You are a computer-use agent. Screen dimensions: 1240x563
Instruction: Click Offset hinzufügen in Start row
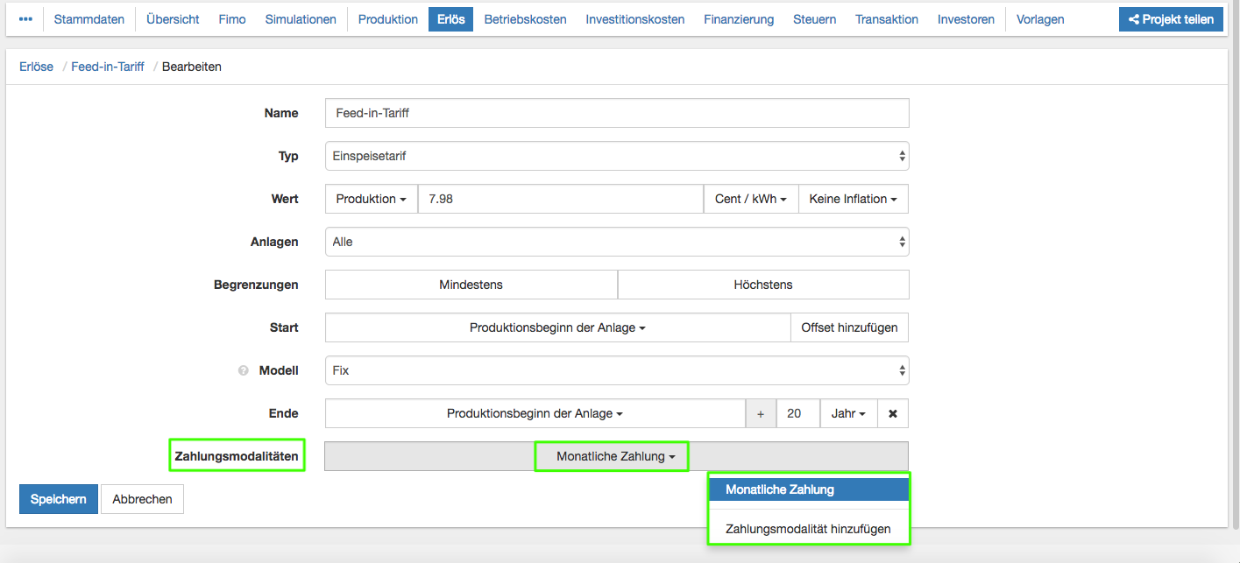point(849,327)
